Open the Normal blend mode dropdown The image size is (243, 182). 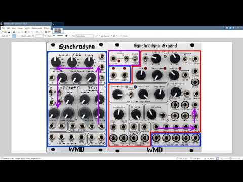[106, 36]
